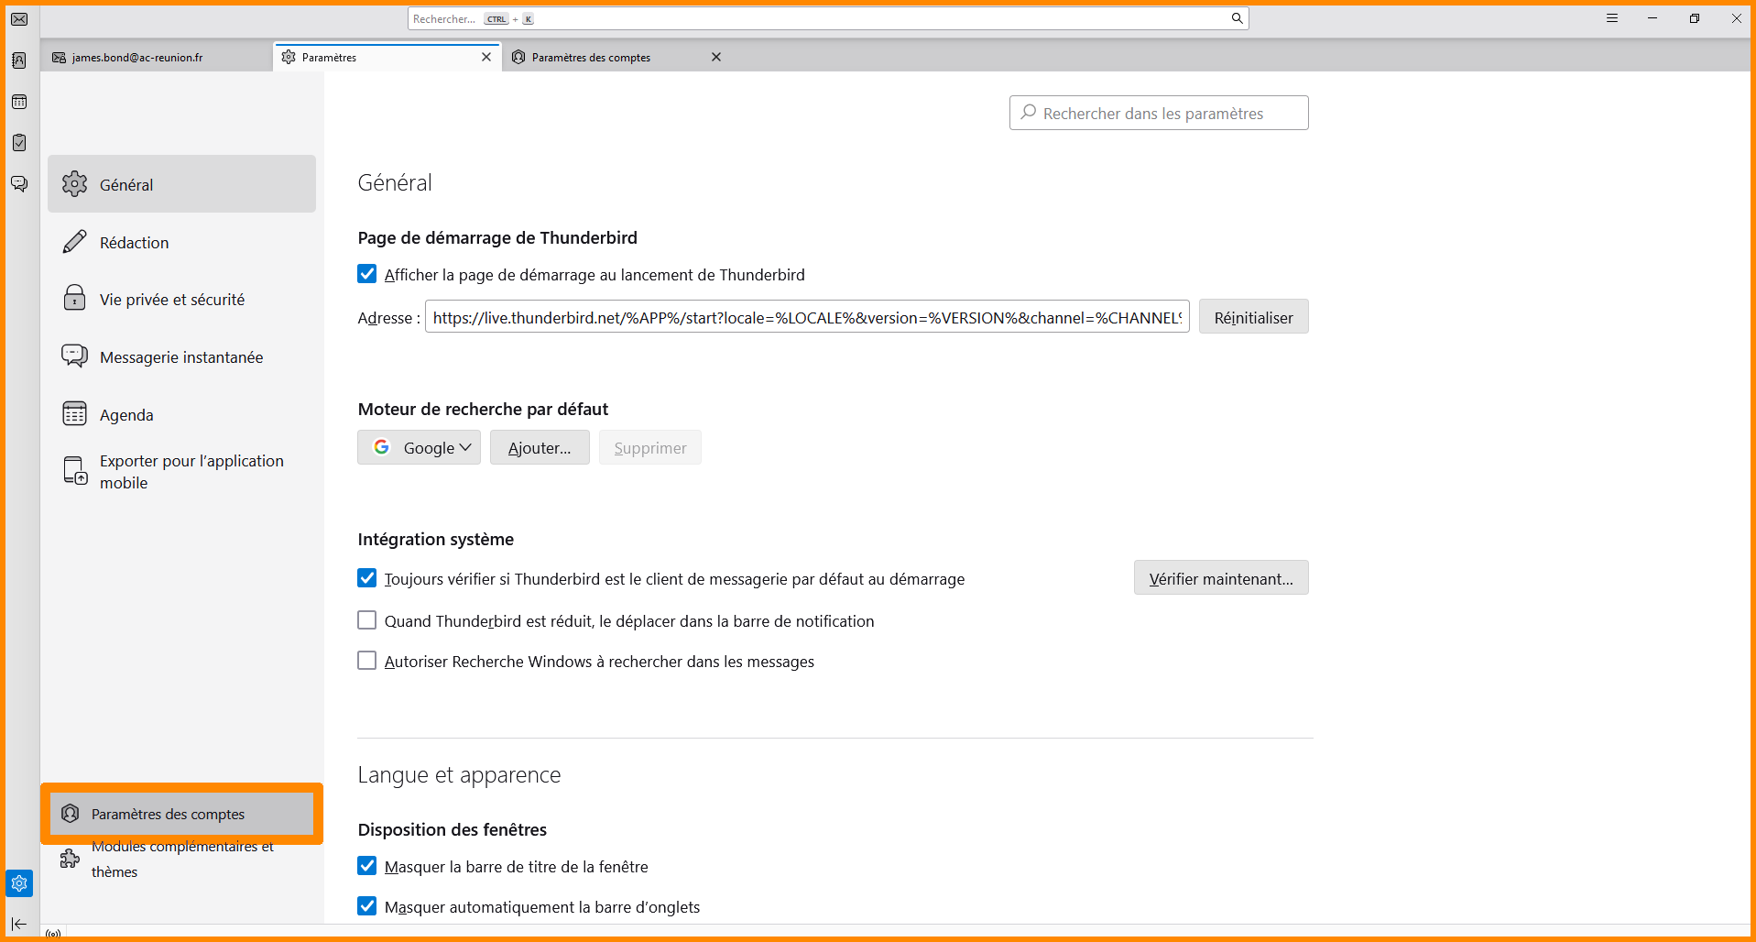The height and width of the screenshot is (942, 1756).
Task: Open the hamburger application menu
Action: coord(1612,18)
